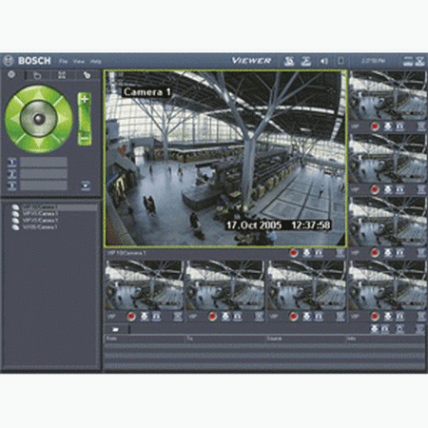Toggle recording on top-right cameo

tap(375, 126)
